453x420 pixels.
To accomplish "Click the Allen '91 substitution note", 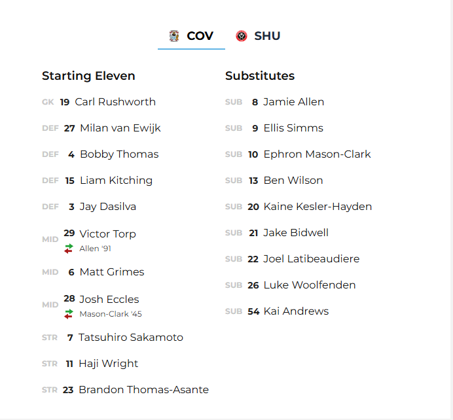I will pos(96,249).
